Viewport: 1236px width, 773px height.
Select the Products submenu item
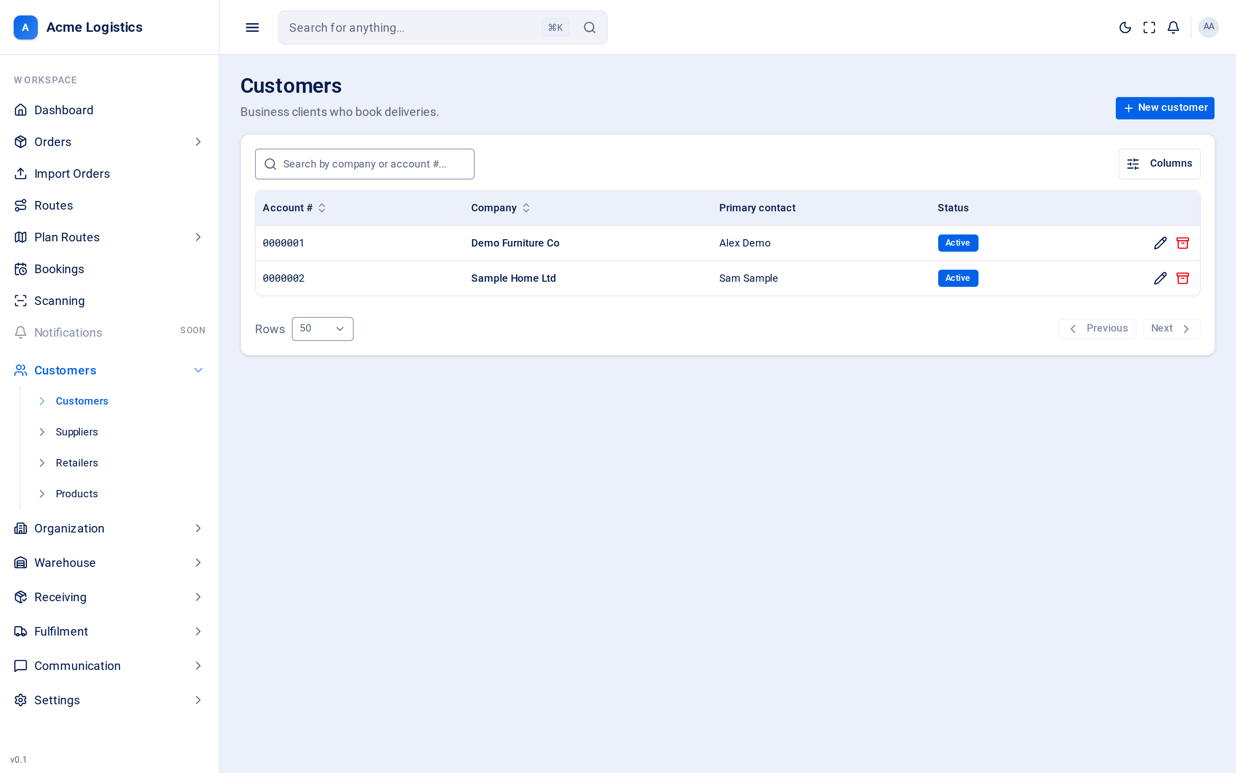coord(77,494)
